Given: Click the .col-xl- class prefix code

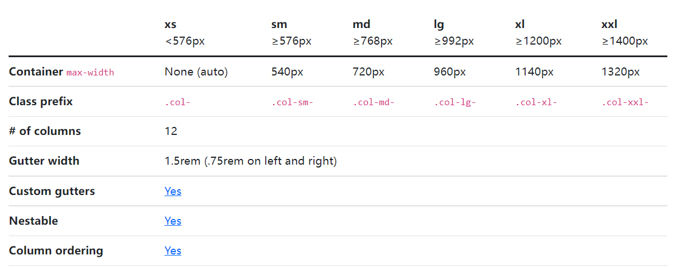Looking at the screenshot, I should [x=536, y=102].
